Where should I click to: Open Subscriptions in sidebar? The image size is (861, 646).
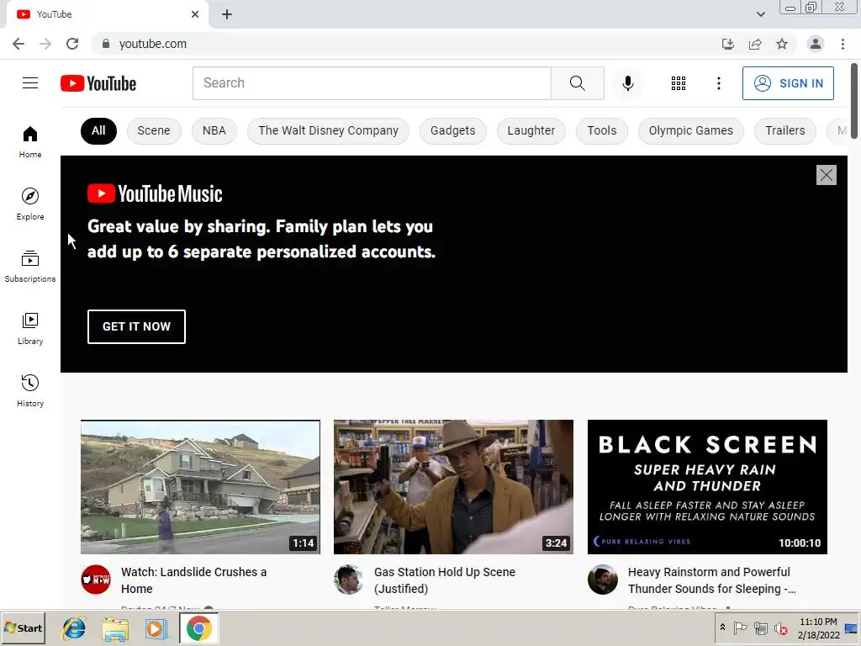[30, 267]
